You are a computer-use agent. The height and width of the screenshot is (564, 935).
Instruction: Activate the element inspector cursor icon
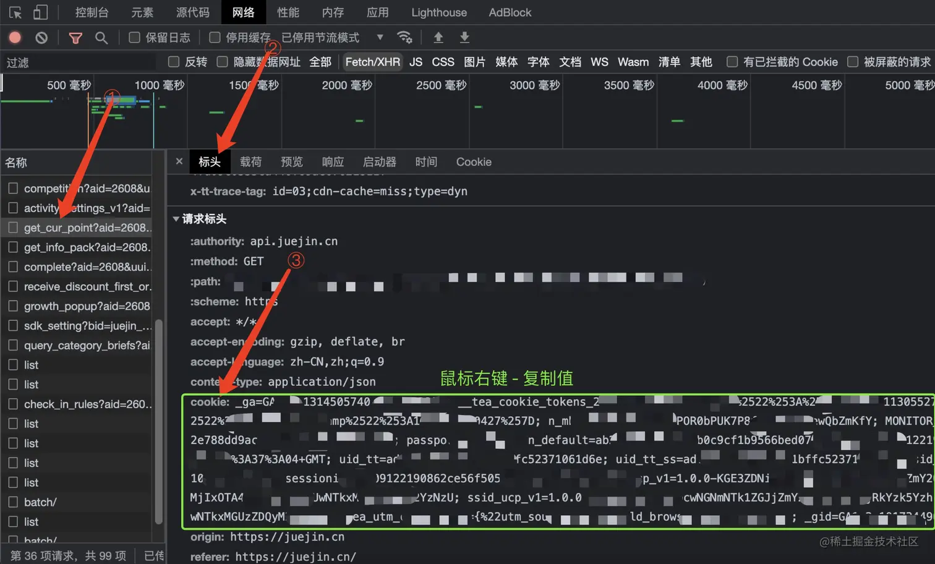coord(15,12)
